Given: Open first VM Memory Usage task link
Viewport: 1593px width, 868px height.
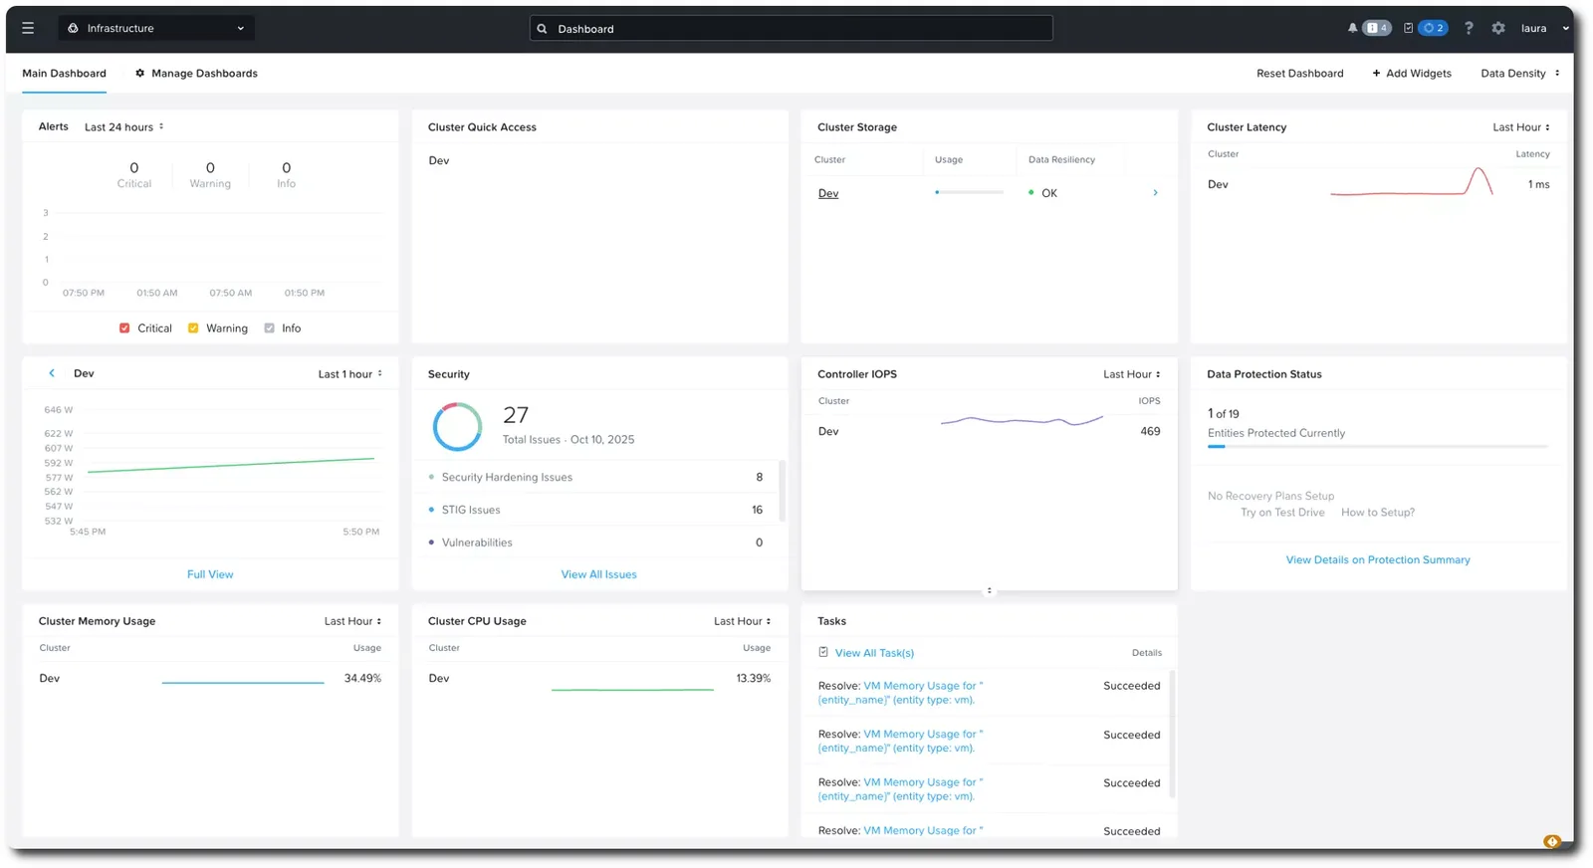Looking at the screenshot, I should [900, 692].
